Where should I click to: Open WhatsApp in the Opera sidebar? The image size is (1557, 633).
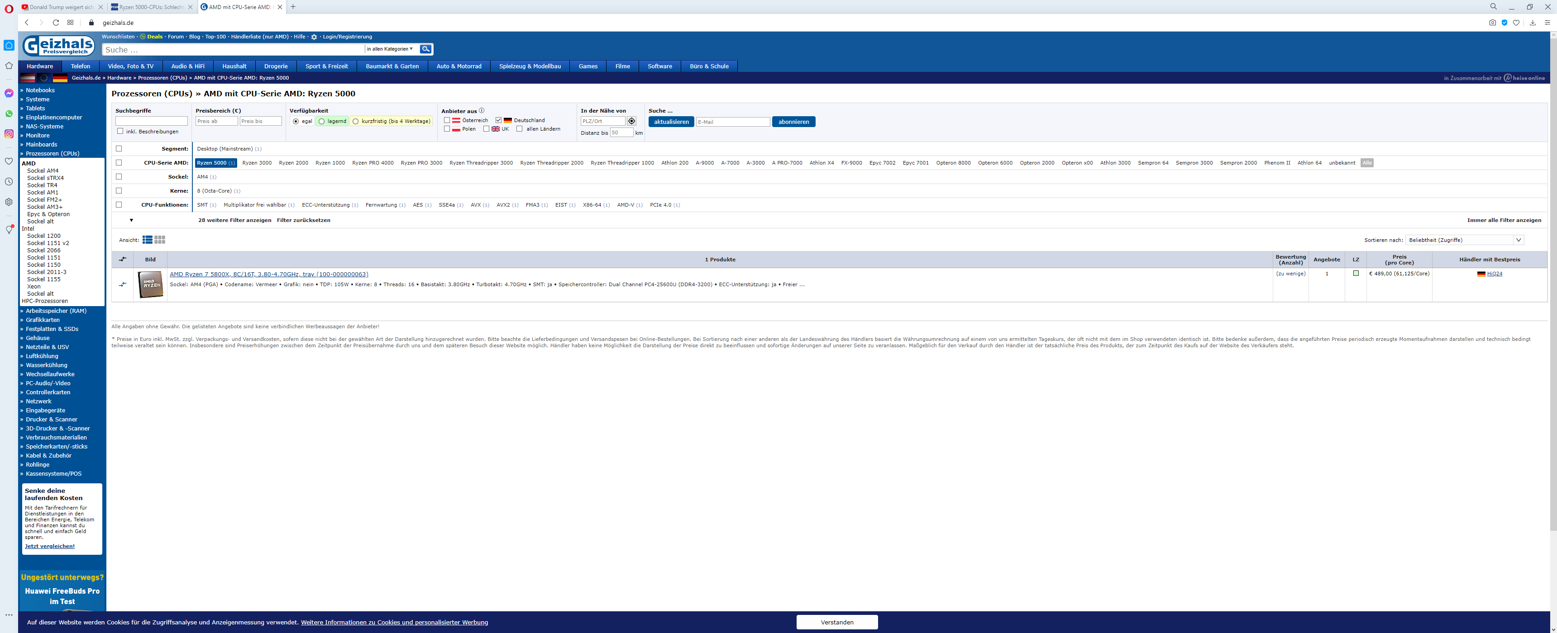tap(9, 113)
